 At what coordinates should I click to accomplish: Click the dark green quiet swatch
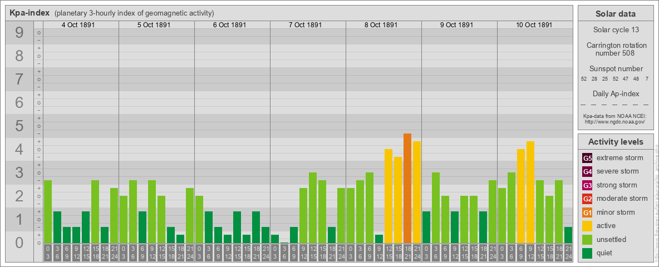pos(587,253)
